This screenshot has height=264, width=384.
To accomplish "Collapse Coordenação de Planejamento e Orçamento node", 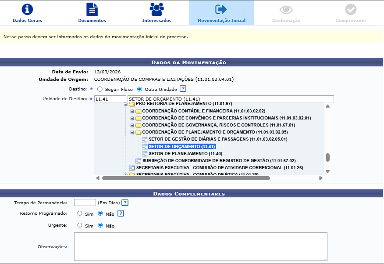I will coord(132,132).
